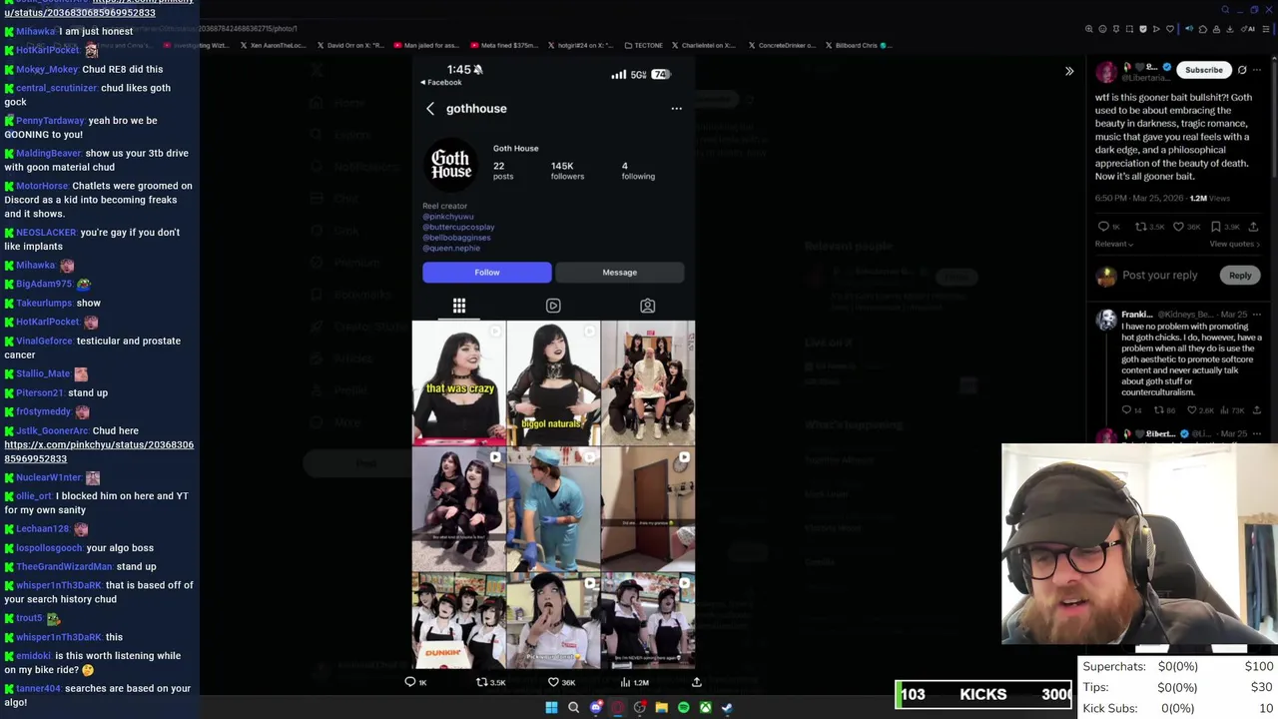Image resolution: width=1278 pixels, height=719 pixels.
Task: Open @queen.nephie profile link
Action: coord(451,248)
